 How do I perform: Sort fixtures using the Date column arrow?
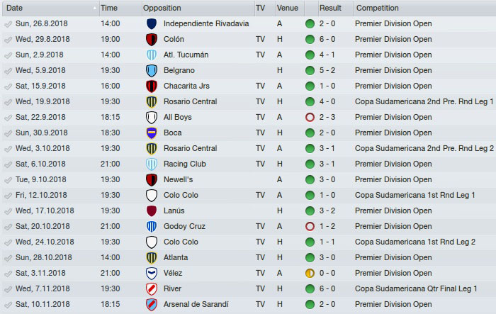94,8
